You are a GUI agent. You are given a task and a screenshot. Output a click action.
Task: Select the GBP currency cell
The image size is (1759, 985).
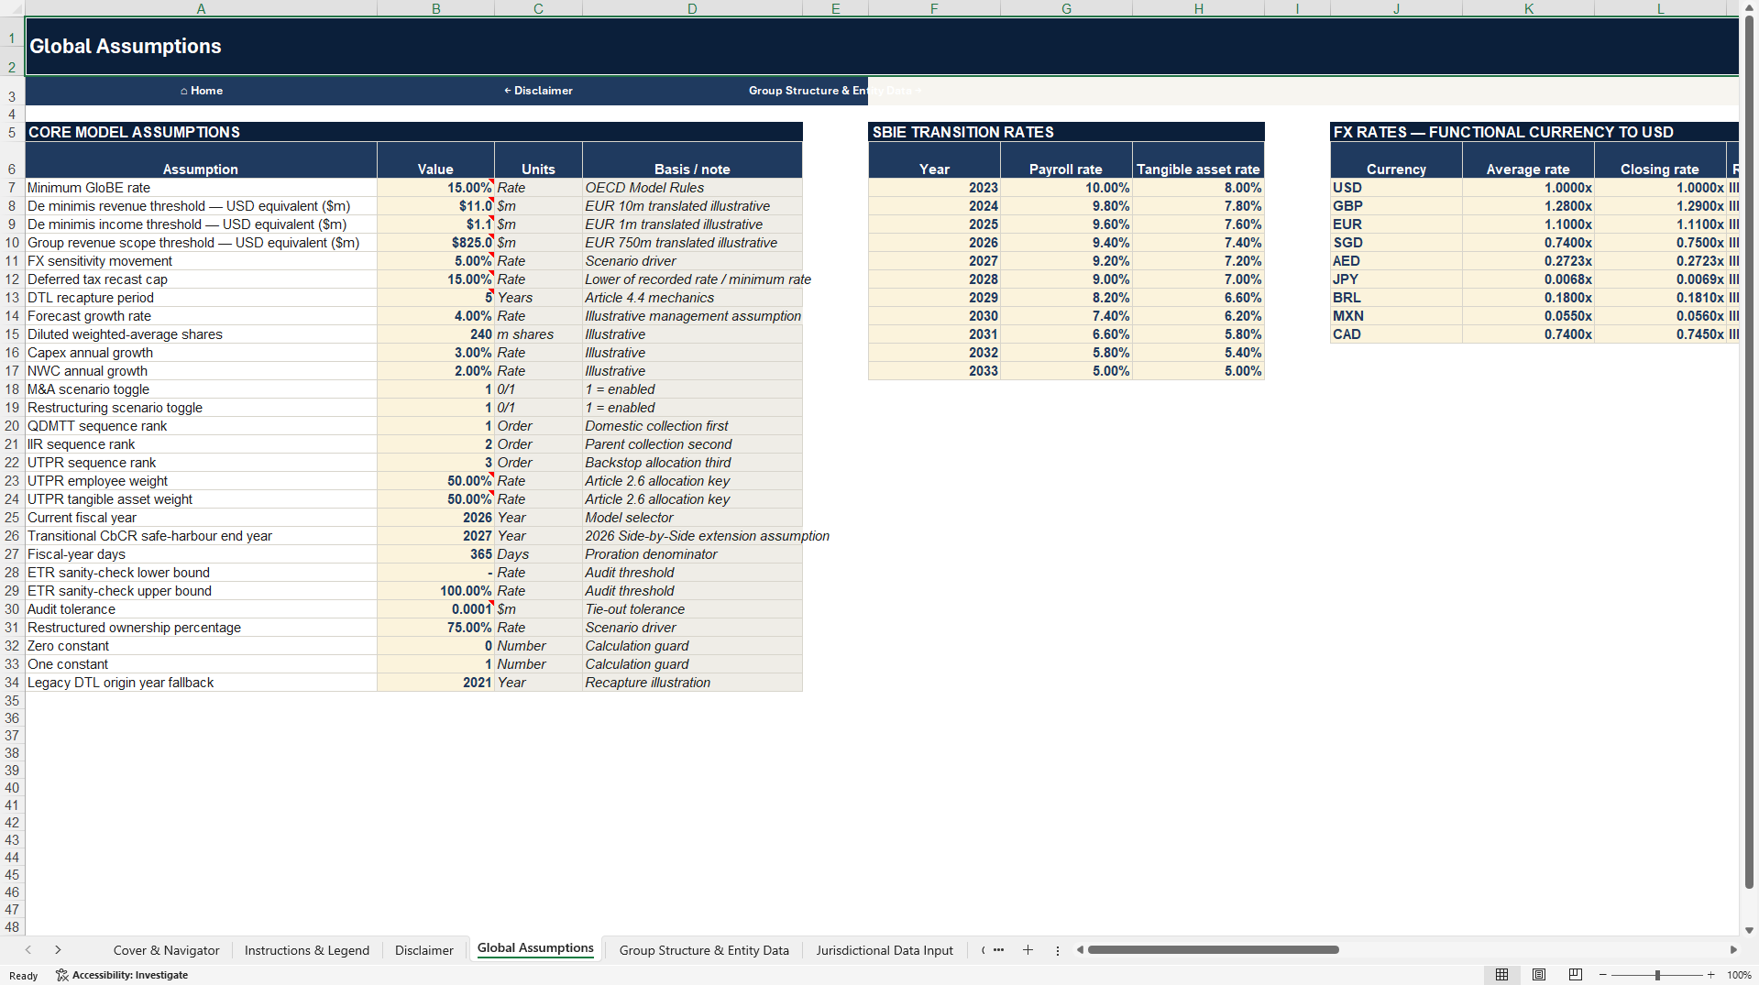pyautogui.click(x=1396, y=206)
